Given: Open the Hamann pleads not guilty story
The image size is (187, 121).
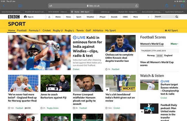Looking at the screenshot, I should [84, 99].
